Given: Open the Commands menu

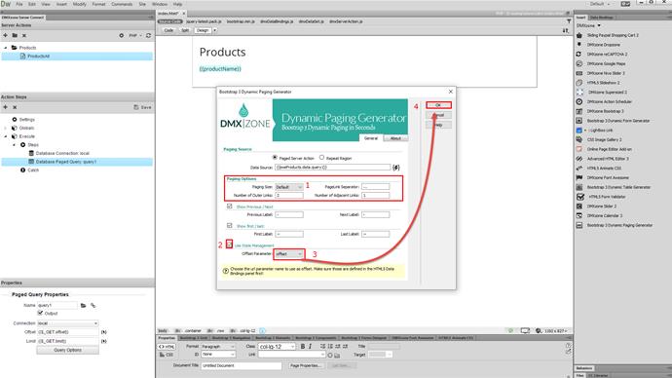Looking at the screenshot, I should (122, 4).
